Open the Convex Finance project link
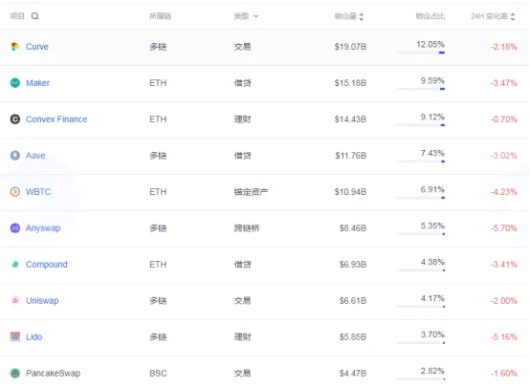Viewport: 530px width, 388px height. (56, 119)
